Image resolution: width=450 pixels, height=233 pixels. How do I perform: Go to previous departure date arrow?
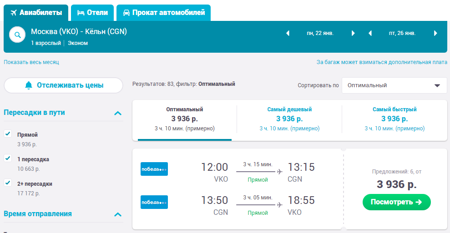pos(288,33)
